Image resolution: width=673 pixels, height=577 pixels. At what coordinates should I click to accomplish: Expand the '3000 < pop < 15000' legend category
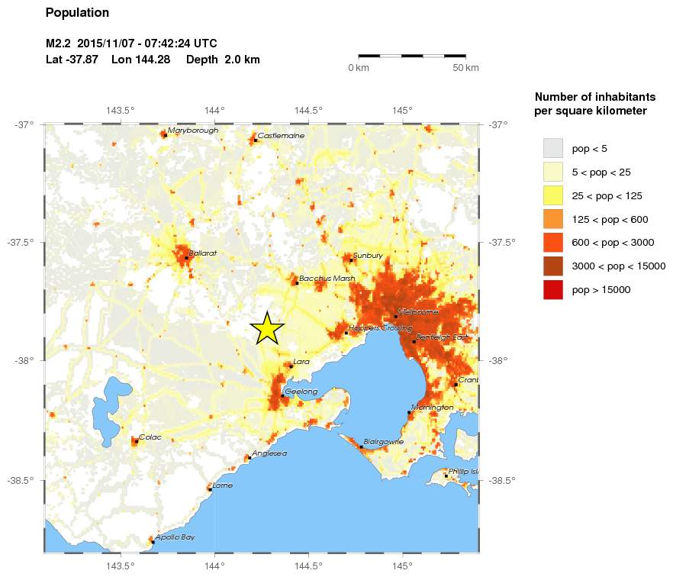(x=552, y=266)
